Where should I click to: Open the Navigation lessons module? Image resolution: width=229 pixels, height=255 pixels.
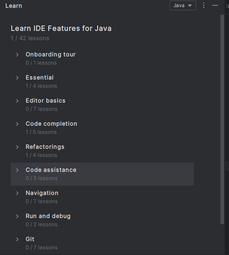pos(42,193)
